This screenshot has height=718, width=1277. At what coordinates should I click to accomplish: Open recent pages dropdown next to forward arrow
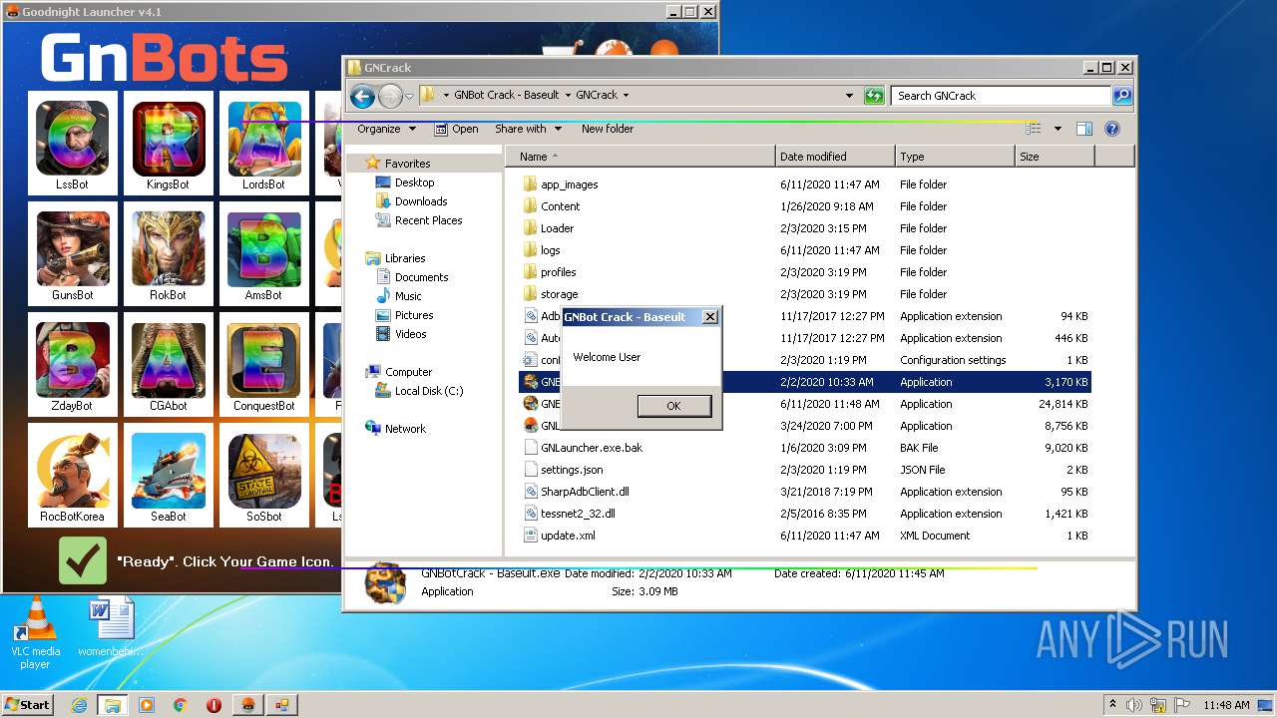pyautogui.click(x=409, y=97)
